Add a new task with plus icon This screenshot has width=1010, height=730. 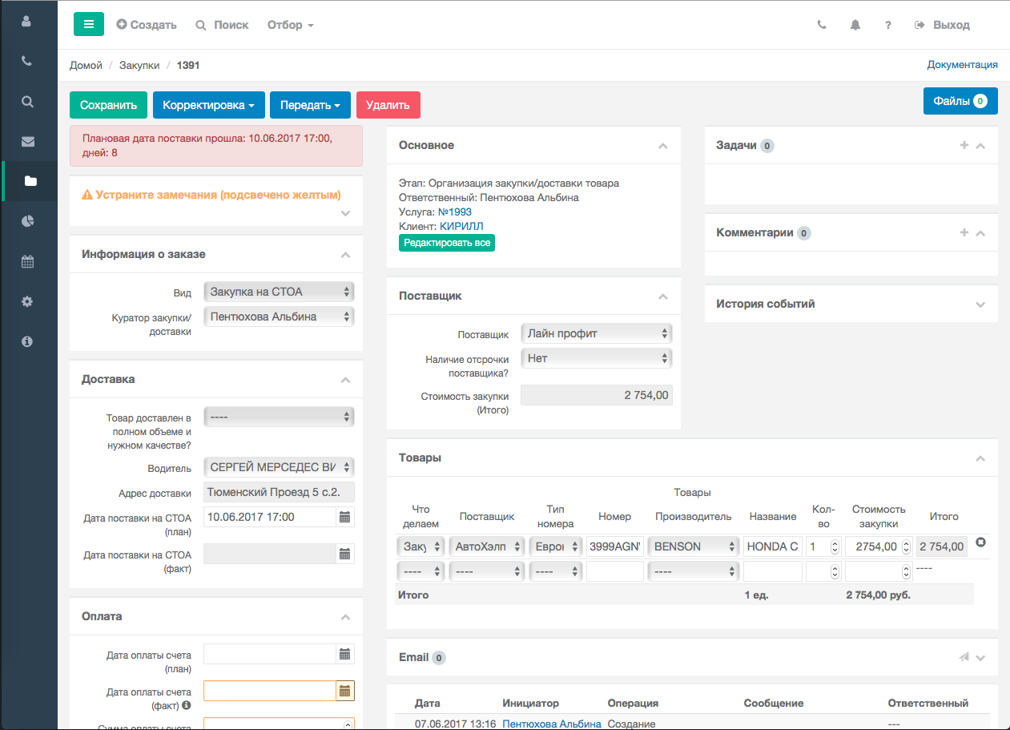tap(964, 146)
